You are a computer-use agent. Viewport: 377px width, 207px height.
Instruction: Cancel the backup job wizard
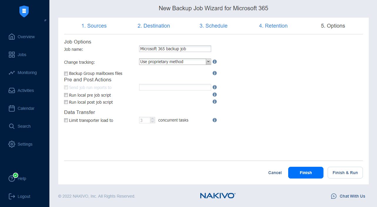coord(275,173)
